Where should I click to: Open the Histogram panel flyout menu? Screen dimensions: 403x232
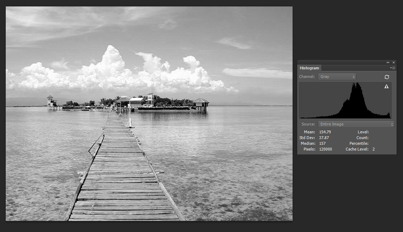[393, 68]
